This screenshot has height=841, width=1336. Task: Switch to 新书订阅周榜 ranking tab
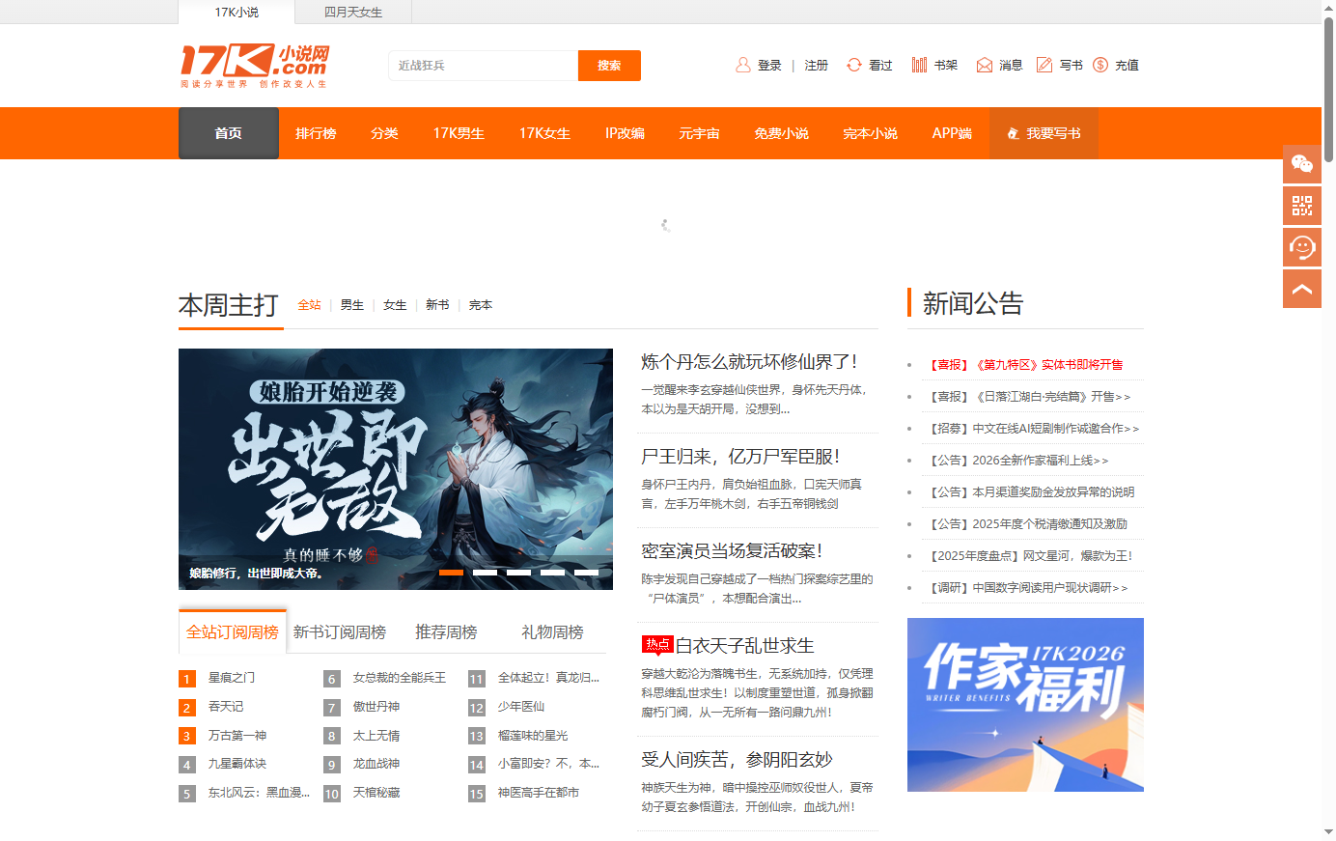pos(340,631)
